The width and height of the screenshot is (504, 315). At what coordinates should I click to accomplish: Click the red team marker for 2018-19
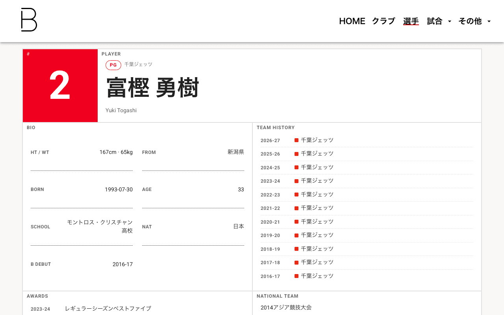pos(296,249)
